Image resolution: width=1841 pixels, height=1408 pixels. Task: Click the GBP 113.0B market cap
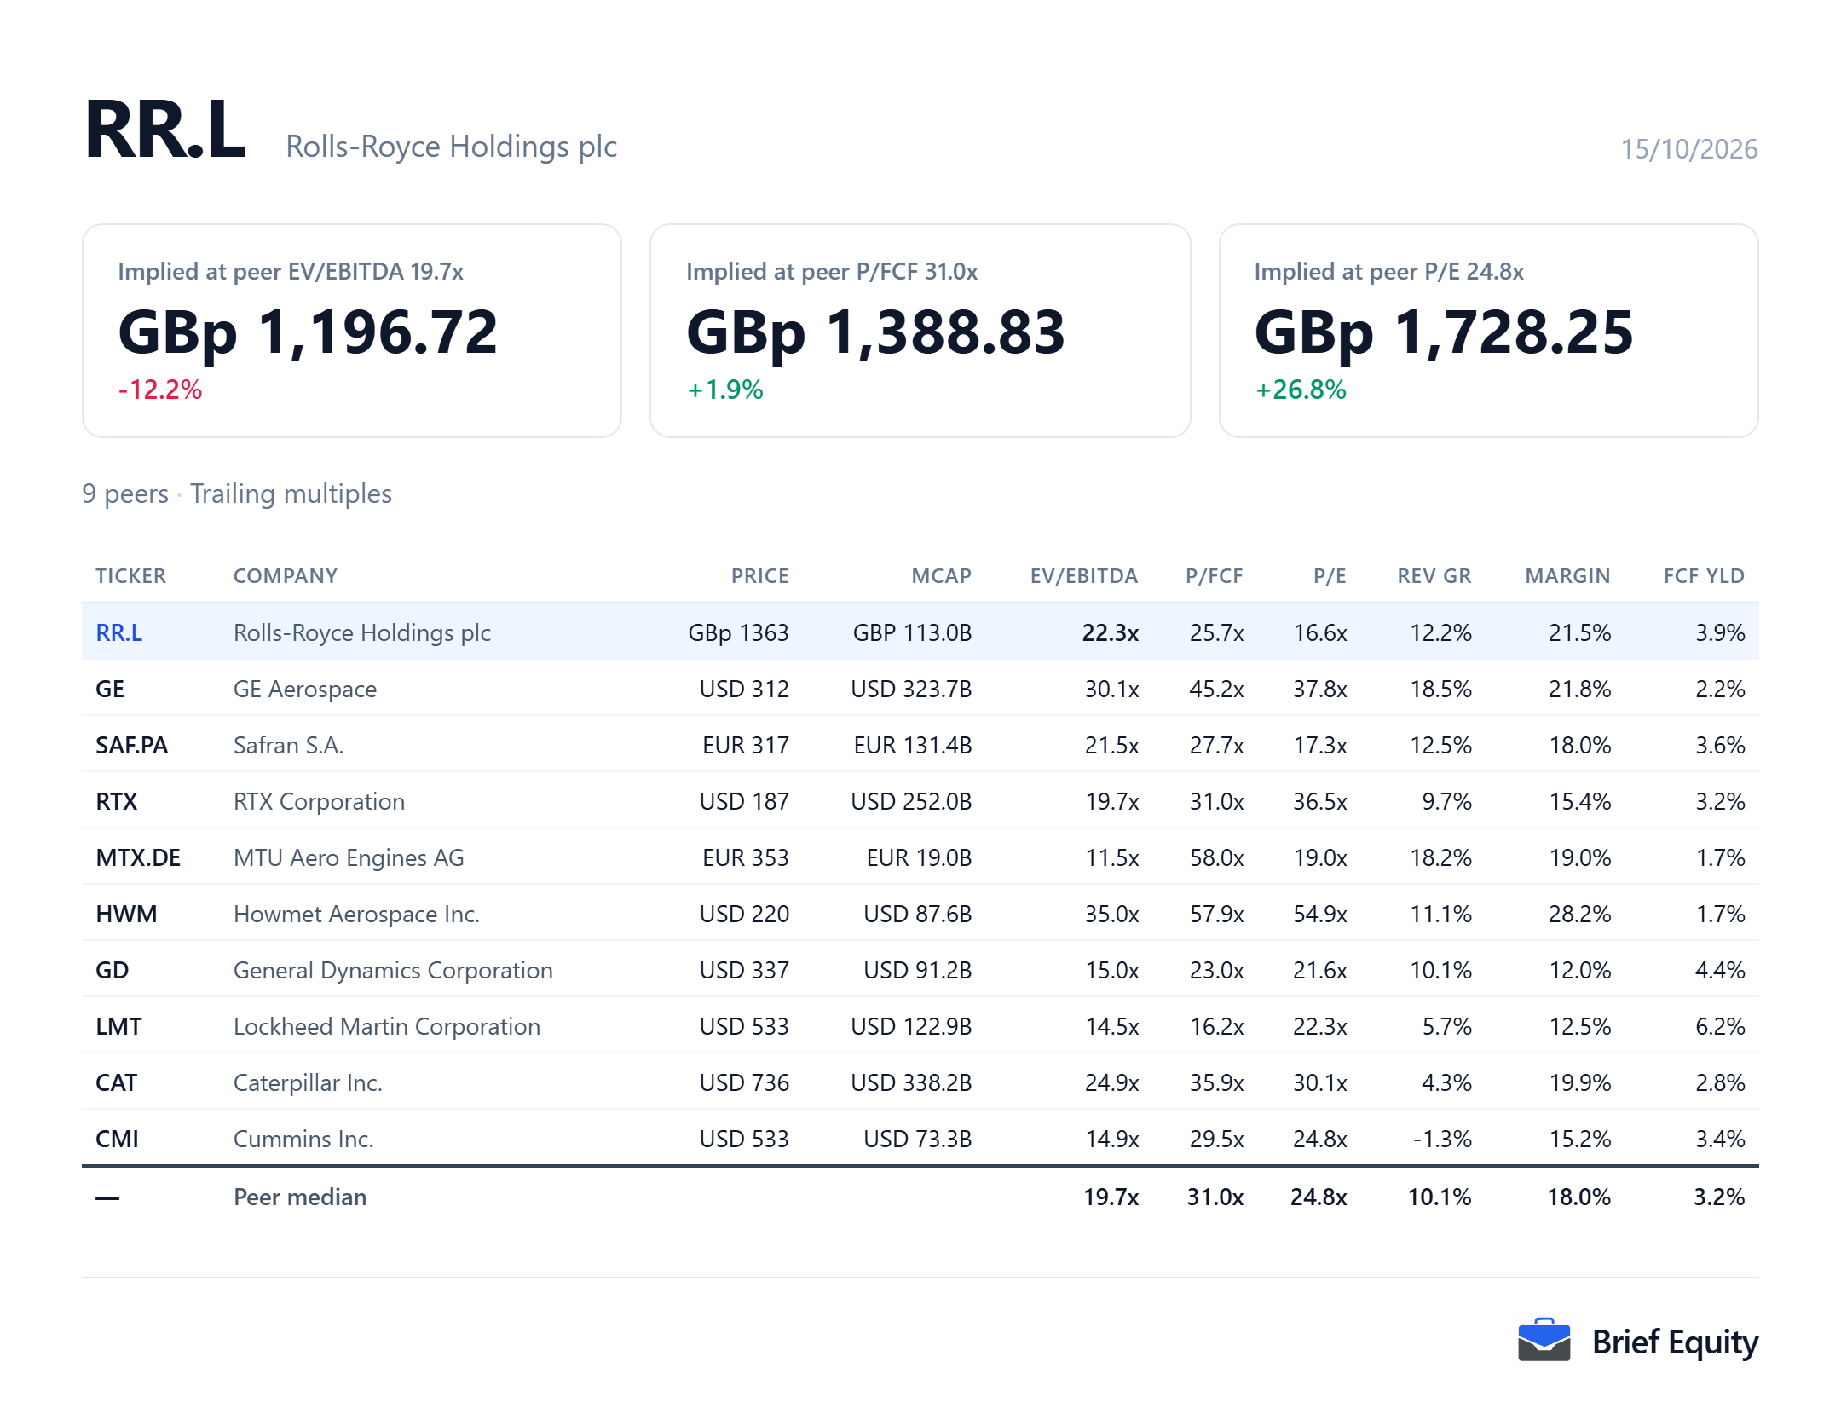pyautogui.click(x=912, y=632)
